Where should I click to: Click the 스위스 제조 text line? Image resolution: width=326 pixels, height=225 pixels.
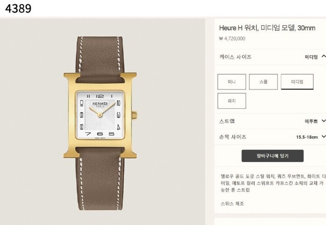coord(232,204)
